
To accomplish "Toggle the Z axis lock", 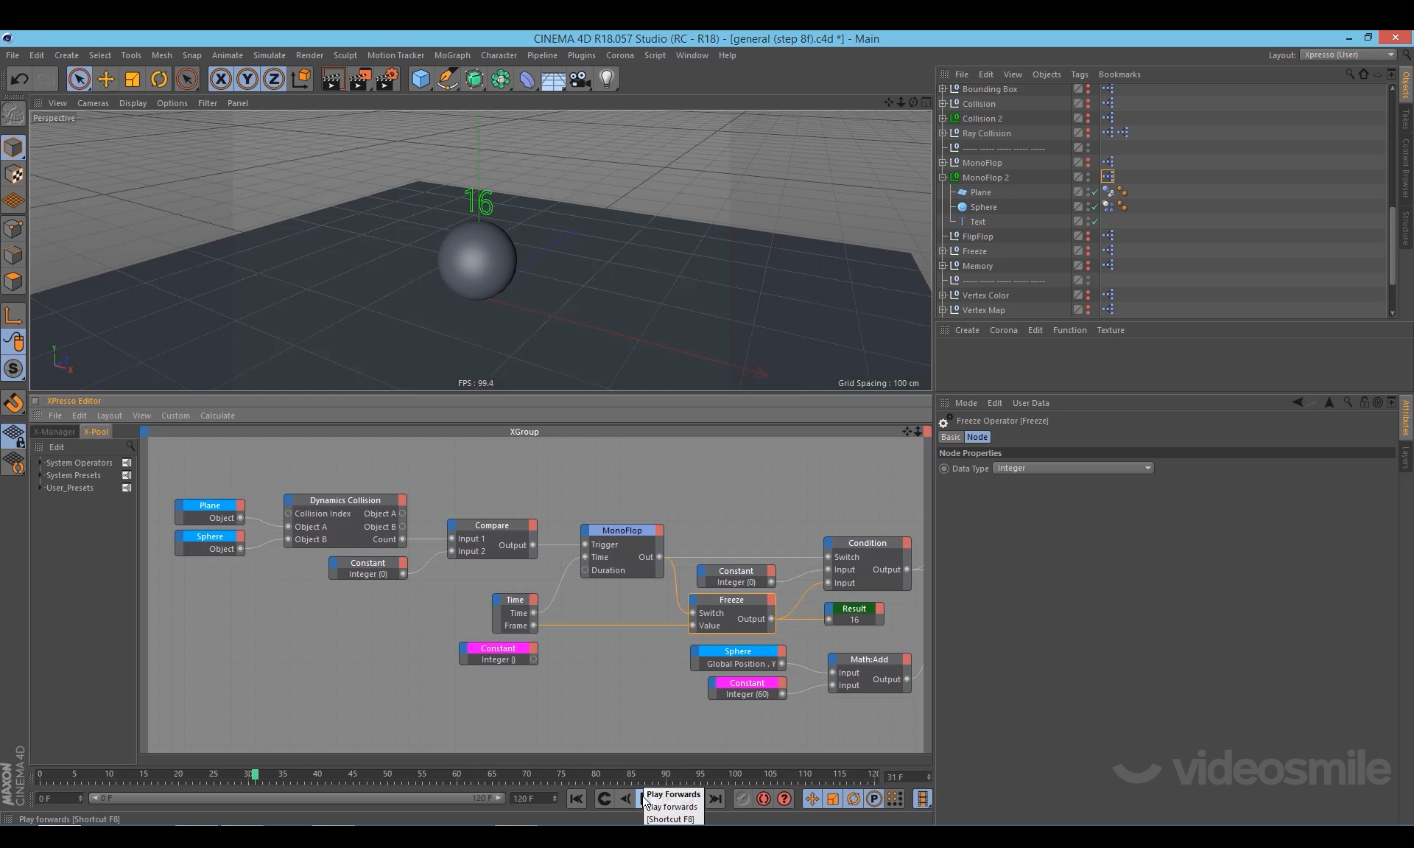I will coord(274,80).
